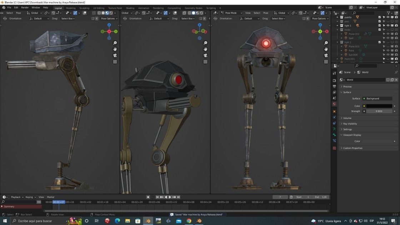
Task: Jump to timeline start frame
Action: pyautogui.click(x=157, y=197)
